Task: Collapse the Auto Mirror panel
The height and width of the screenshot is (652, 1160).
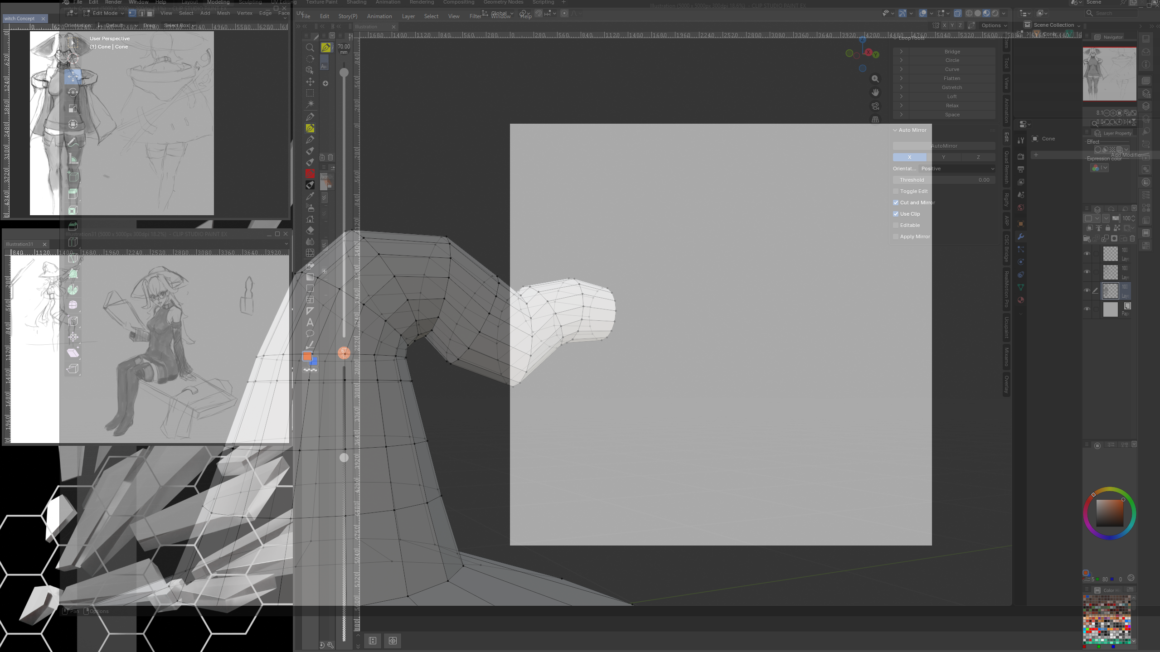Action: (895, 130)
